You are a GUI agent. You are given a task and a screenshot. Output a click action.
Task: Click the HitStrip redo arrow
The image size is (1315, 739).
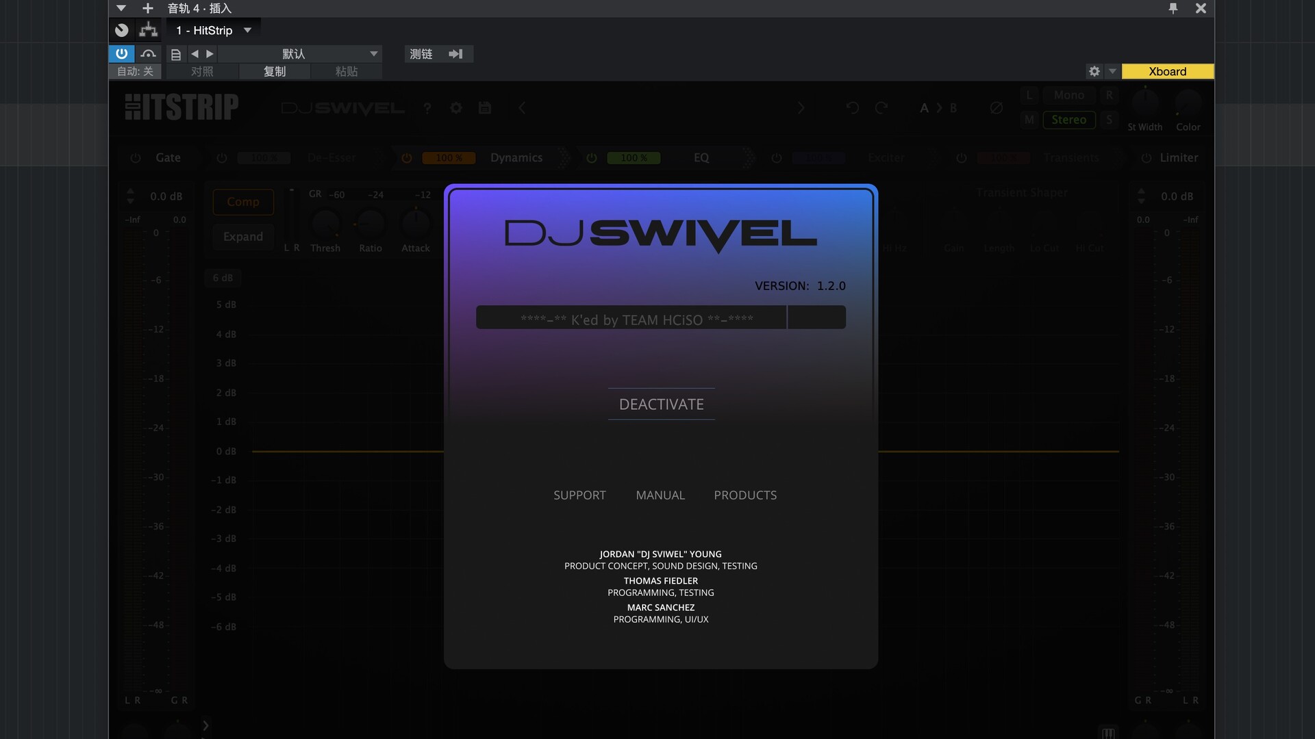(881, 108)
